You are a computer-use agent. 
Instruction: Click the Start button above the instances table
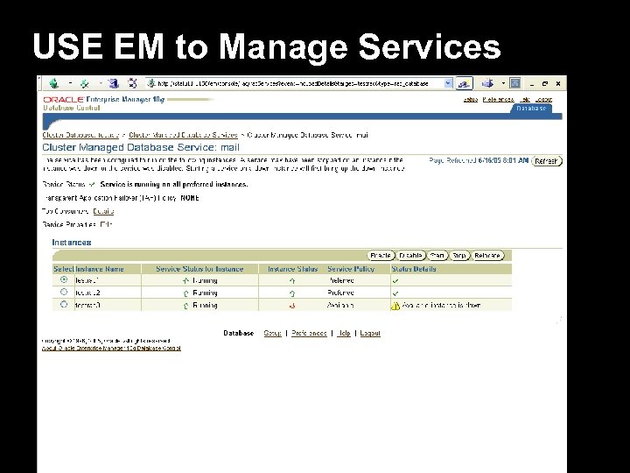tap(437, 256)
